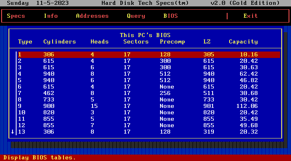The width and height of the screenshot is (291, 161).
Task: Select BIOS type 3 row
Action: click(149, 68)
